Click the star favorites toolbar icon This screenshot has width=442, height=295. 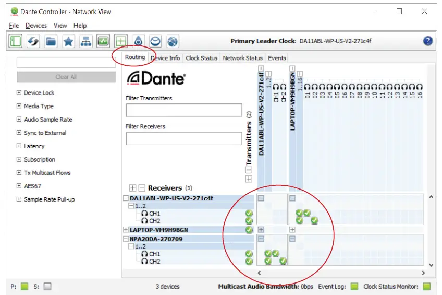(x=68, y=41)
